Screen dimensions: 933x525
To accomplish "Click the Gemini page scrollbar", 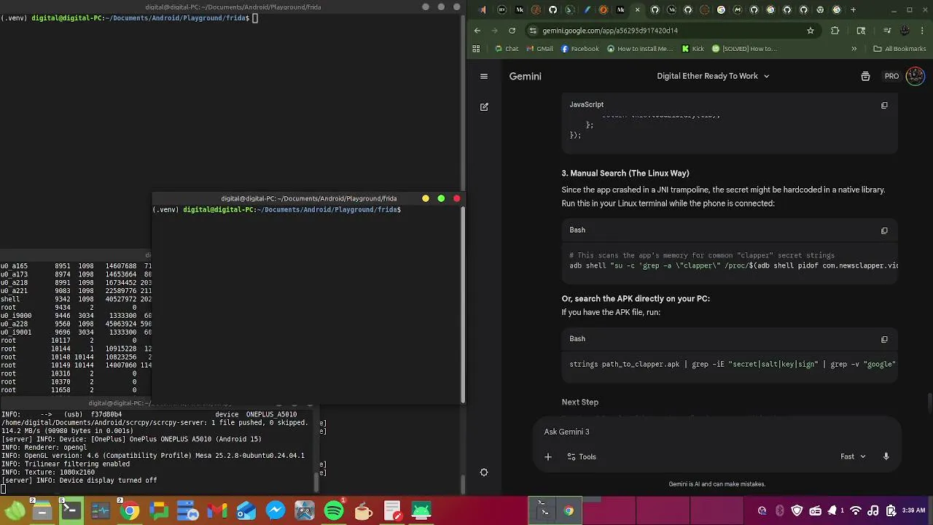I will click(x=929, y=402).
